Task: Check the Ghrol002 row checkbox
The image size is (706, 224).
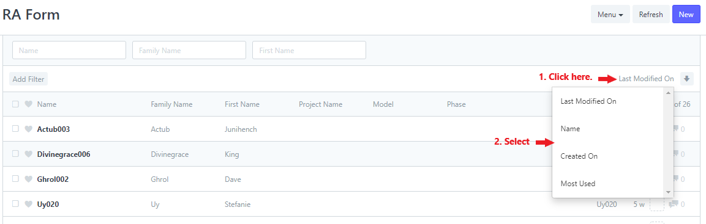Action: [x=15, y=179]
